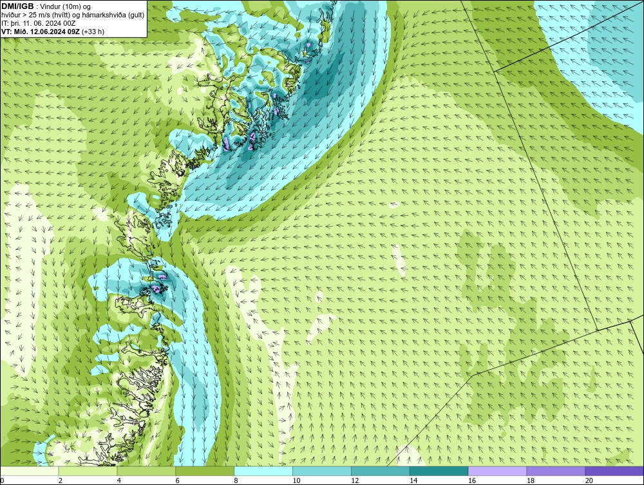Click the above 20 m/s dark violet swatch
Viewport: 644px width, 485px height.
point(614,471)
